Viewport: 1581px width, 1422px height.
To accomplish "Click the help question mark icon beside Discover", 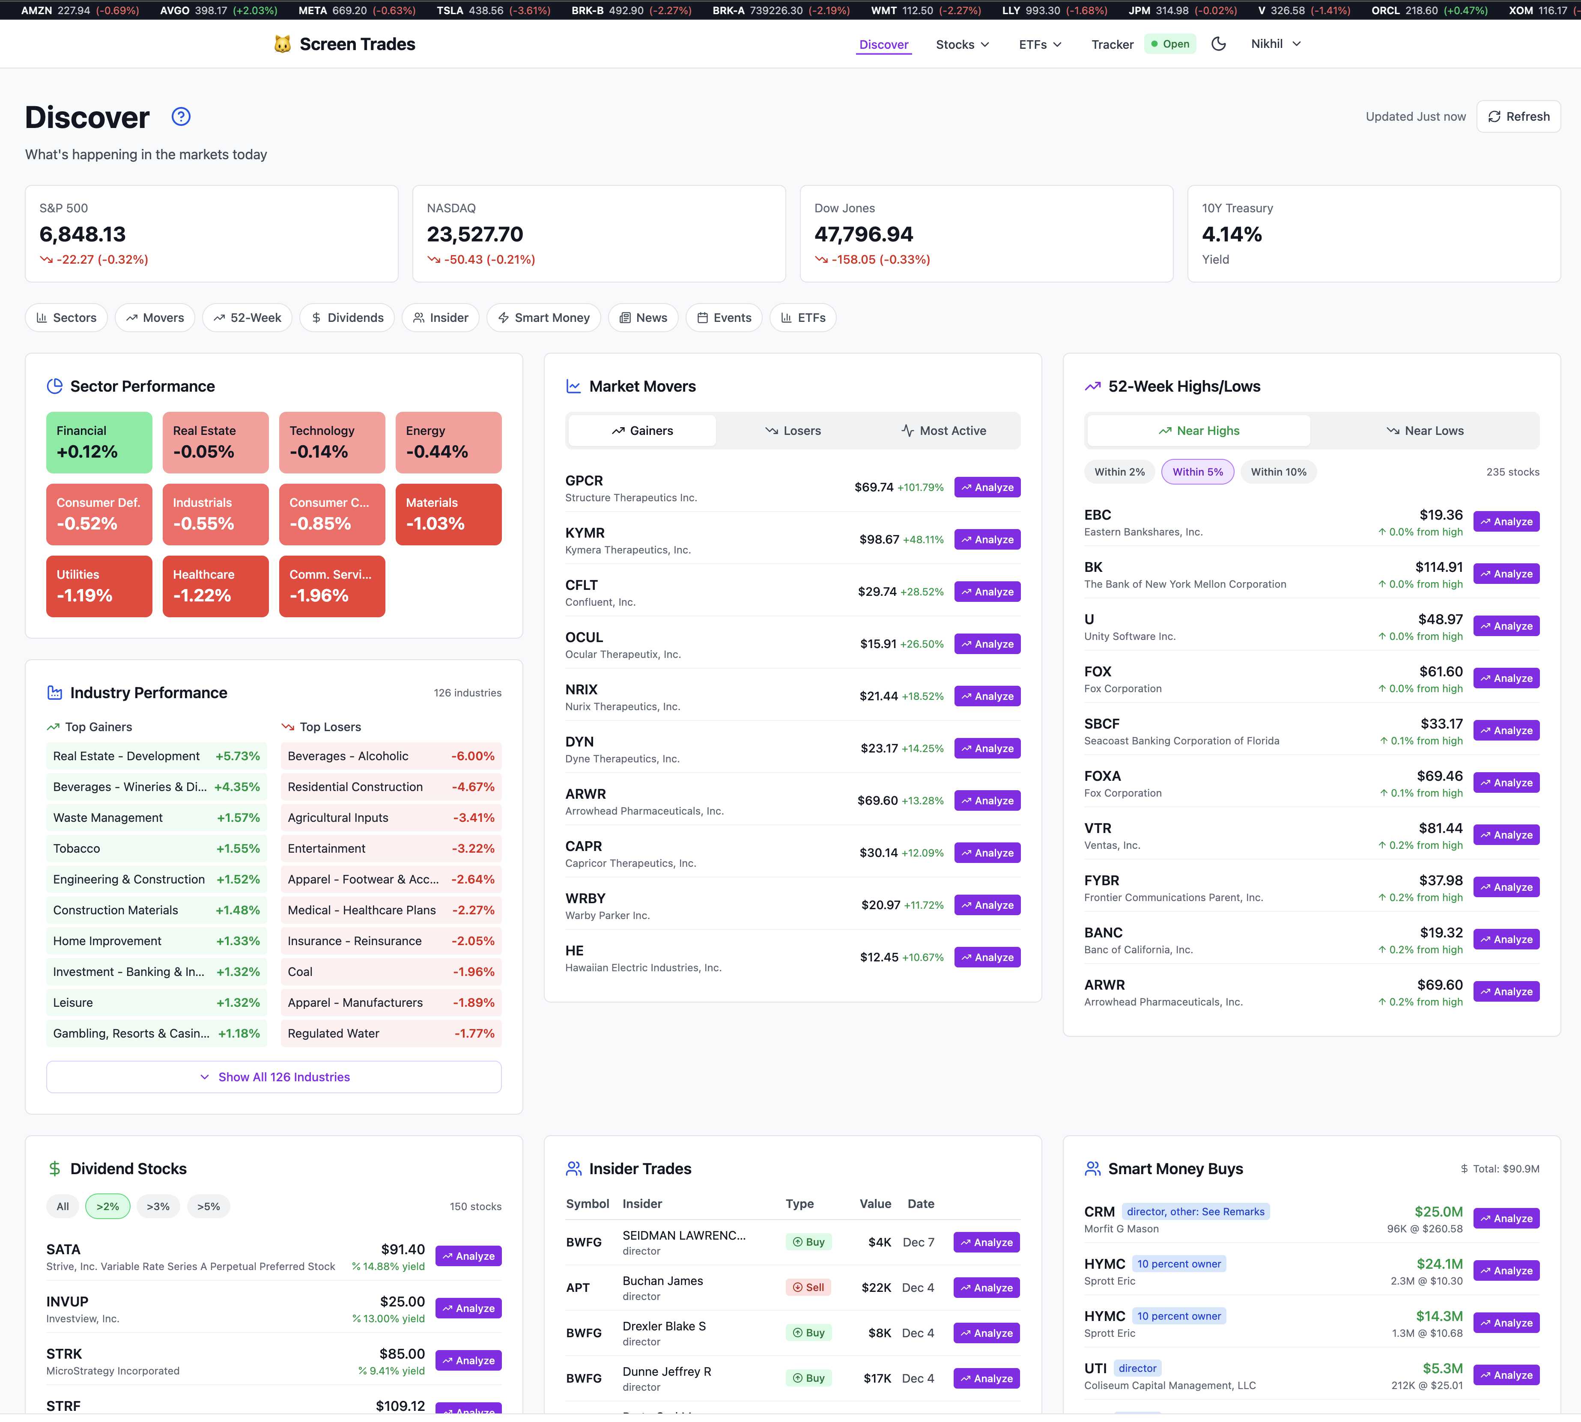I will click(x=181, y=116).
